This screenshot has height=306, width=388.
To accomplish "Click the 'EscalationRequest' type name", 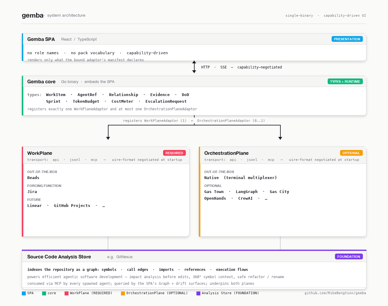I will [166, 101].
